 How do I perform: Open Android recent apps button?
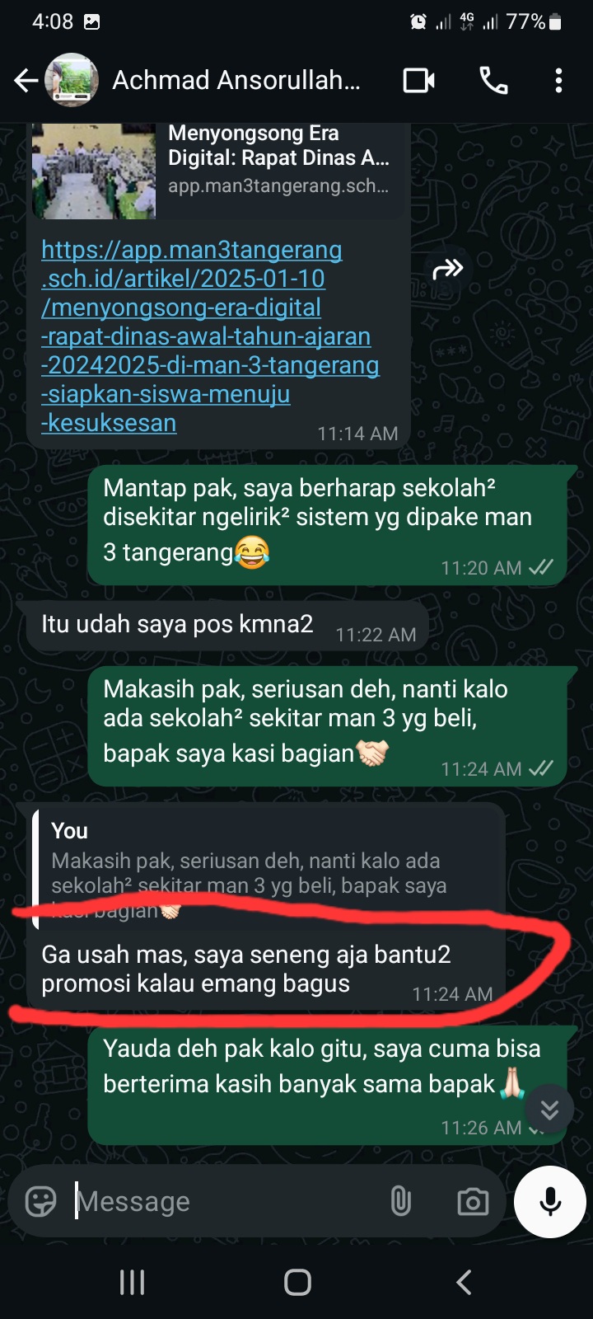(132, 1282)
